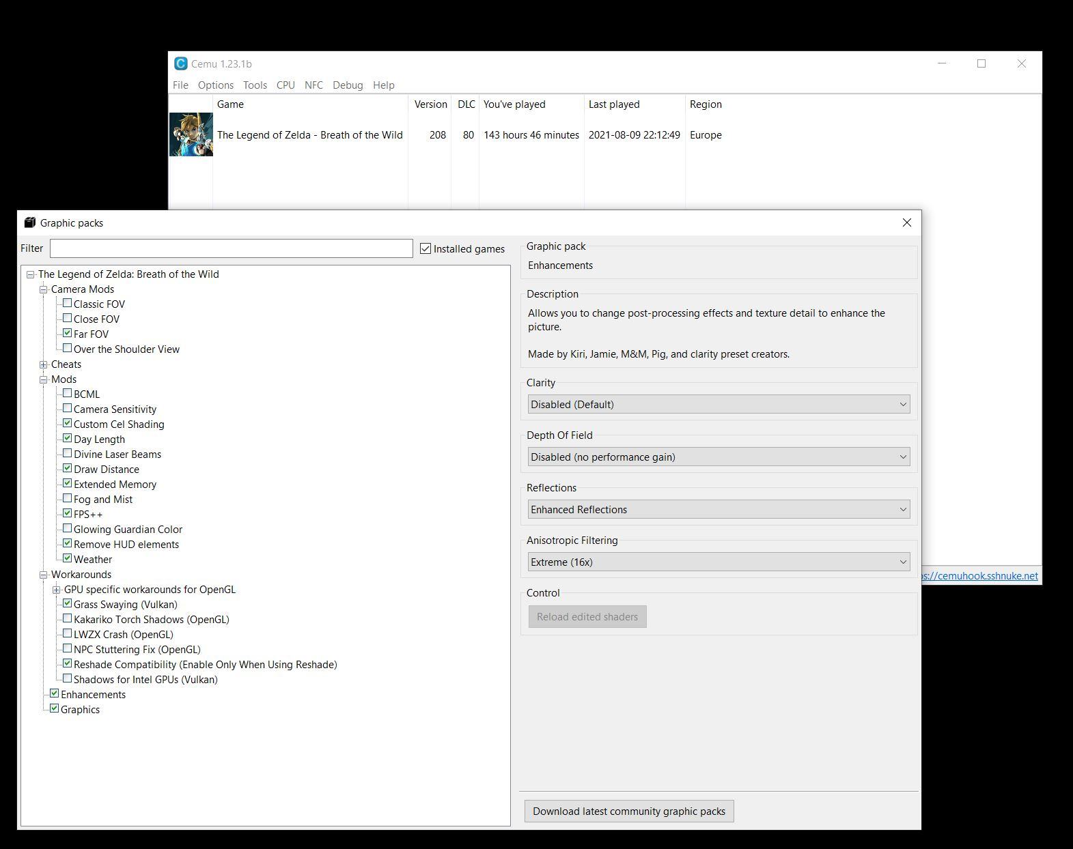Image resolution: width=1073 pixels, height=849 pixels.
Task: Click into the Filter text field
Action: click(232, 248)
